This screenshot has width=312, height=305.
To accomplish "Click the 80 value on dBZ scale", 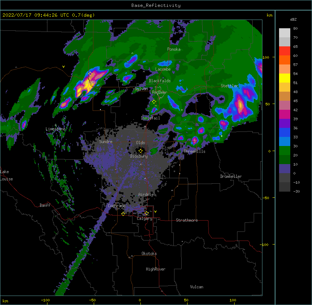I will tap(295, 29).
